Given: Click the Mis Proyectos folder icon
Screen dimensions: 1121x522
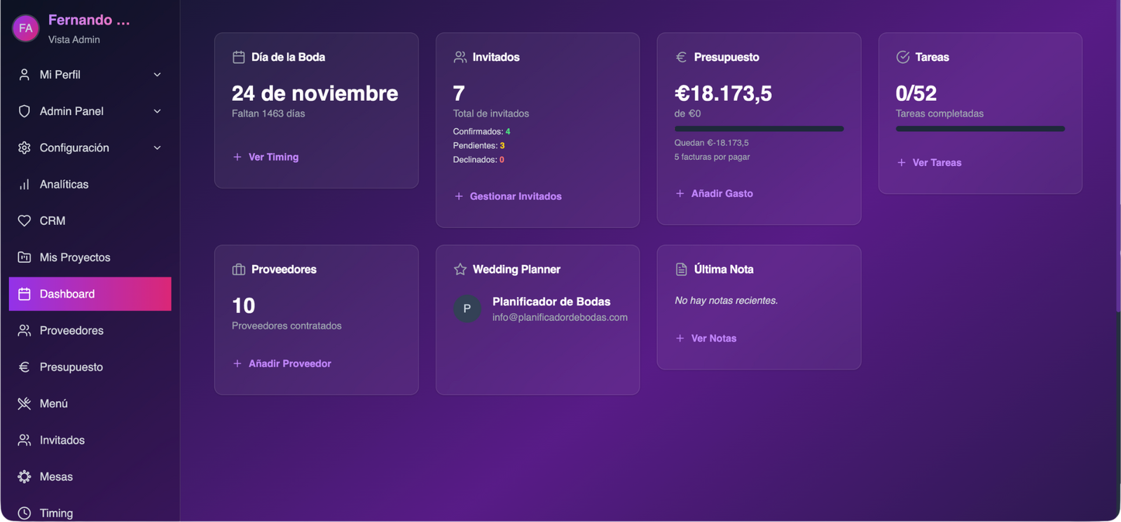Looking at the screenshot, I should pos(25,257).
